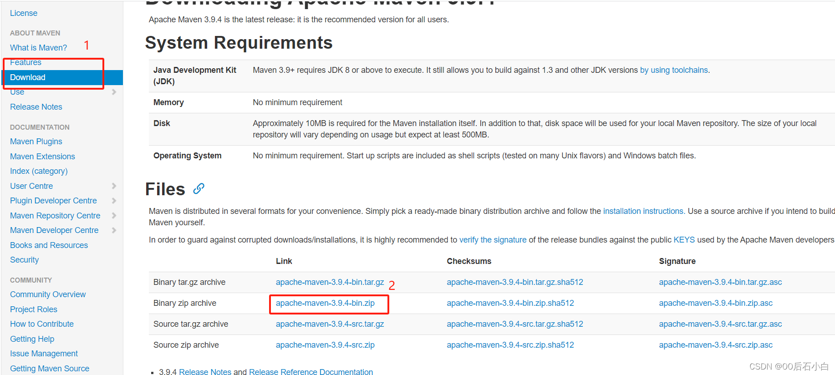Click the Signature column header
Viewport: 835px width, 375px height.
click(x=677, y=261)
